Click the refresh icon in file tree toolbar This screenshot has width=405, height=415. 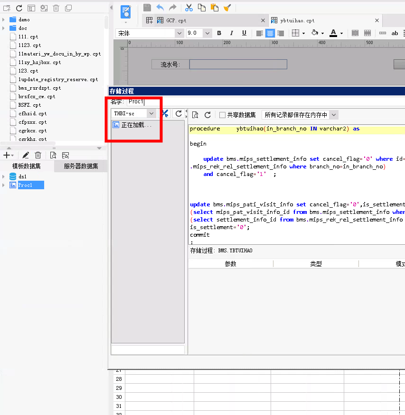point(19,8)
